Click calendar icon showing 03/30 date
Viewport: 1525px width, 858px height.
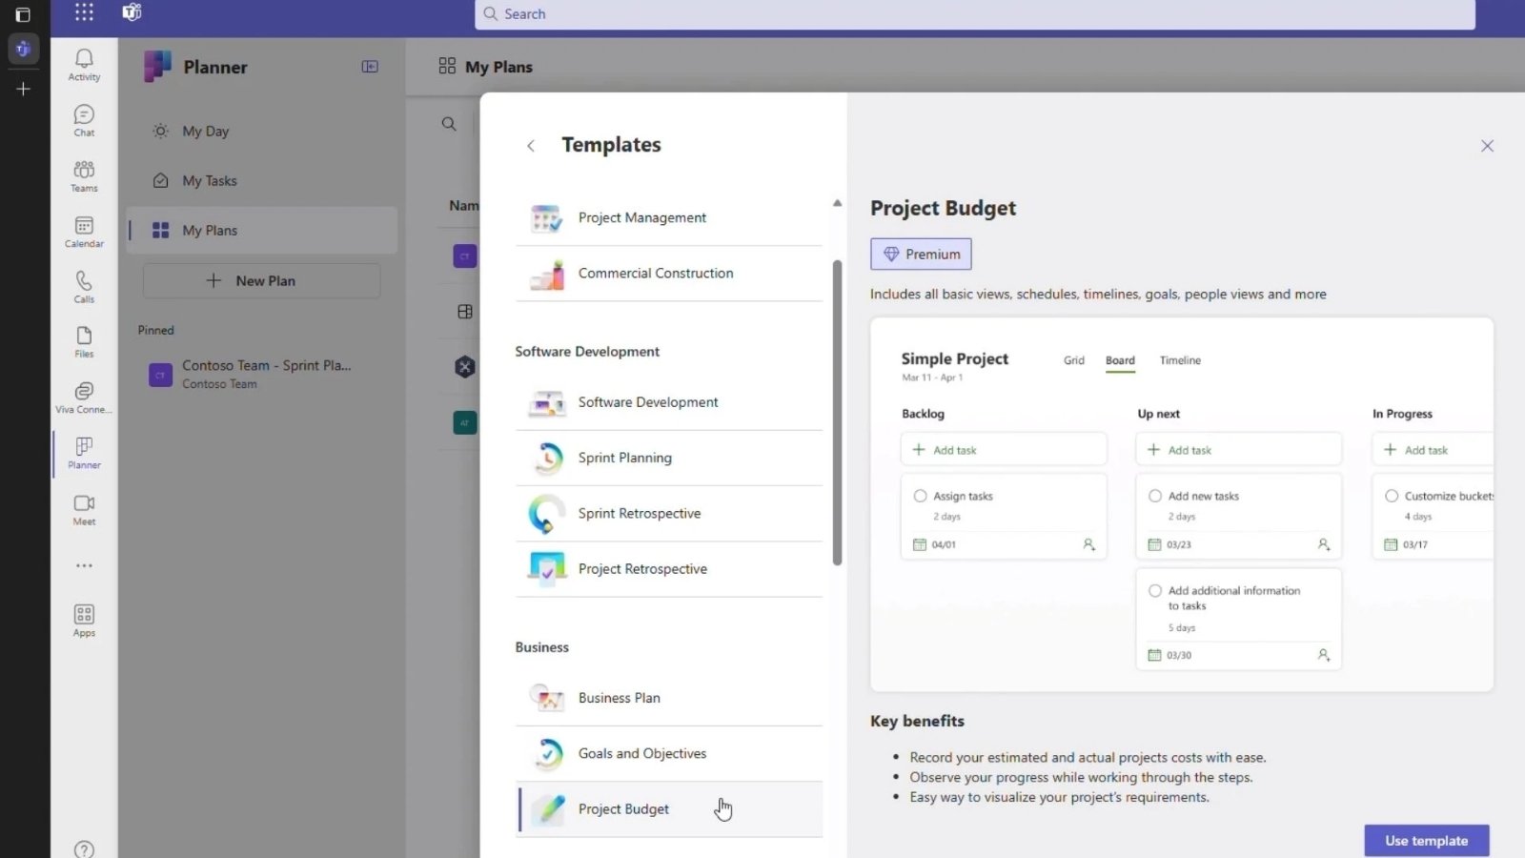1154,655
